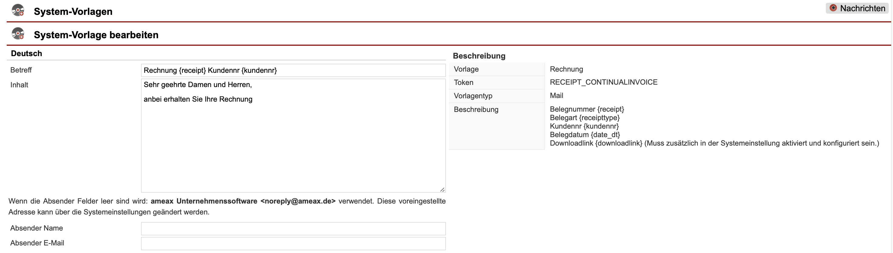Select the Deutsch language section header

pos(26,54)
